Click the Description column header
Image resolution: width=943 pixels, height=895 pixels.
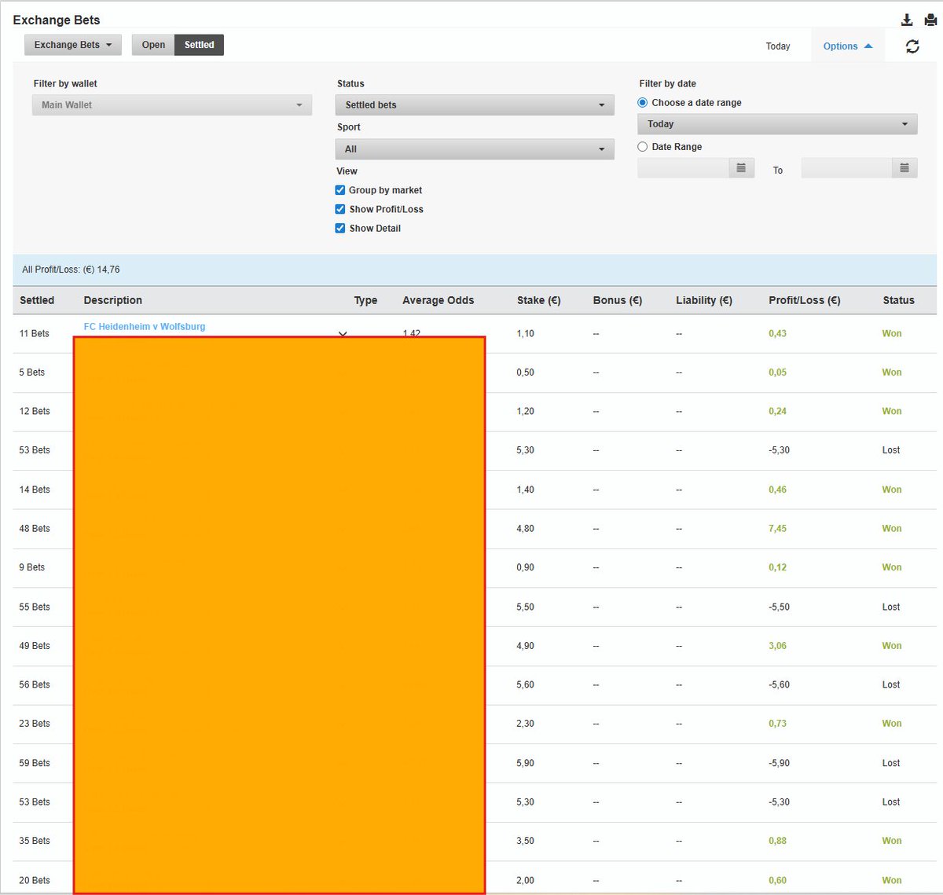pos(113,300)
